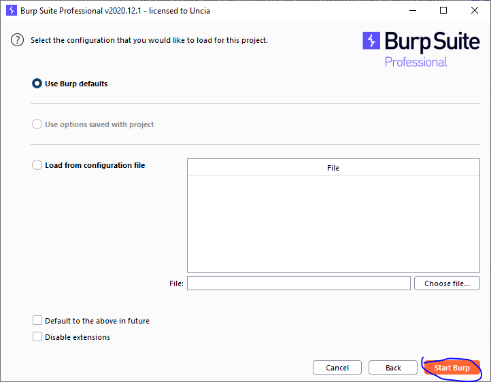Click the empty configuration file list
Screen dimensions: 491x382
(333, 224)
